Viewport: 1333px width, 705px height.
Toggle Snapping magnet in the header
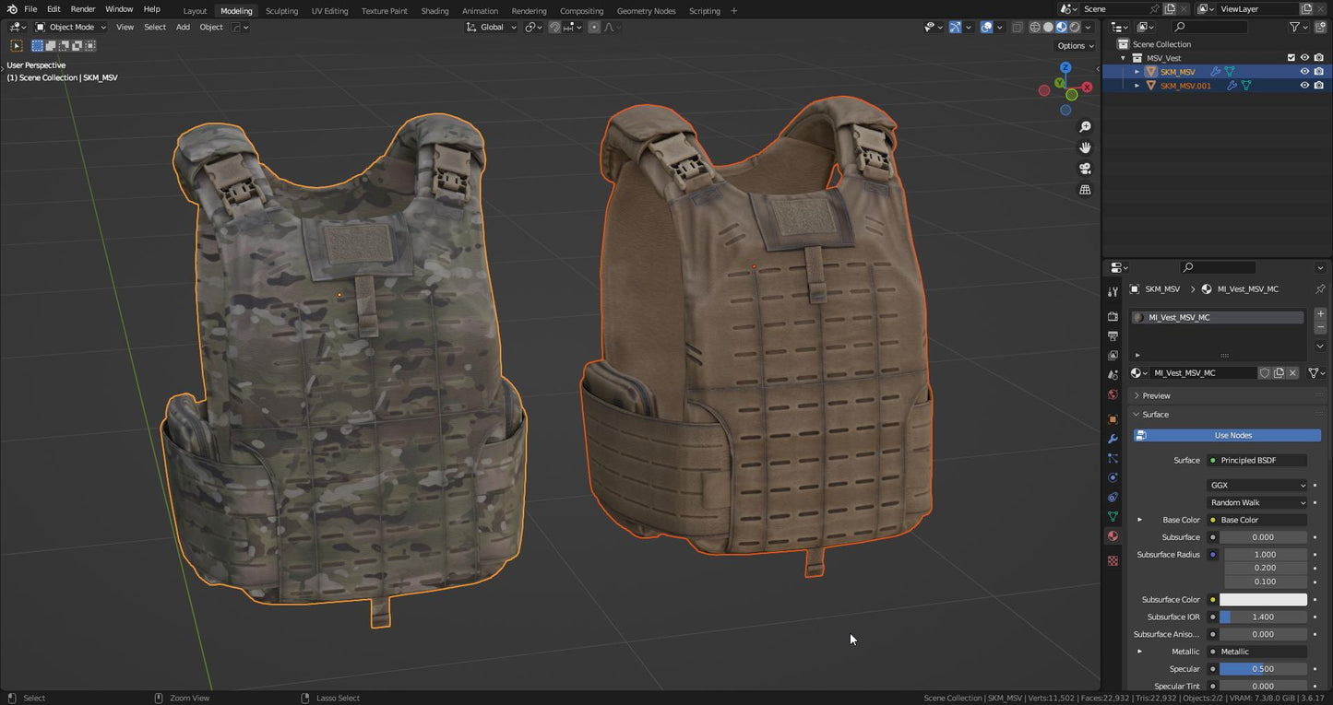(x=553, y=27)
